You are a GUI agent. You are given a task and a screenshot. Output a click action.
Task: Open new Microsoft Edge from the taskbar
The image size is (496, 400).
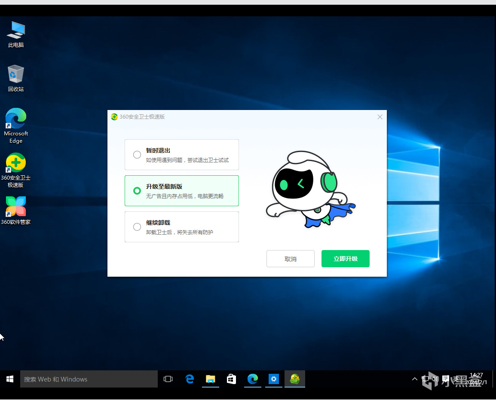click(x=252, y=379)
